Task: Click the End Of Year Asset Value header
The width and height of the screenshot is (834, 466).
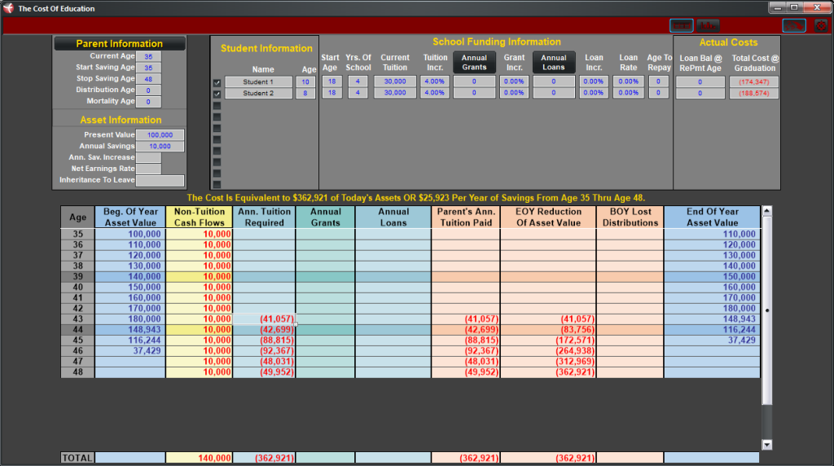Action: pyautogui.click(x=712, y=217)
